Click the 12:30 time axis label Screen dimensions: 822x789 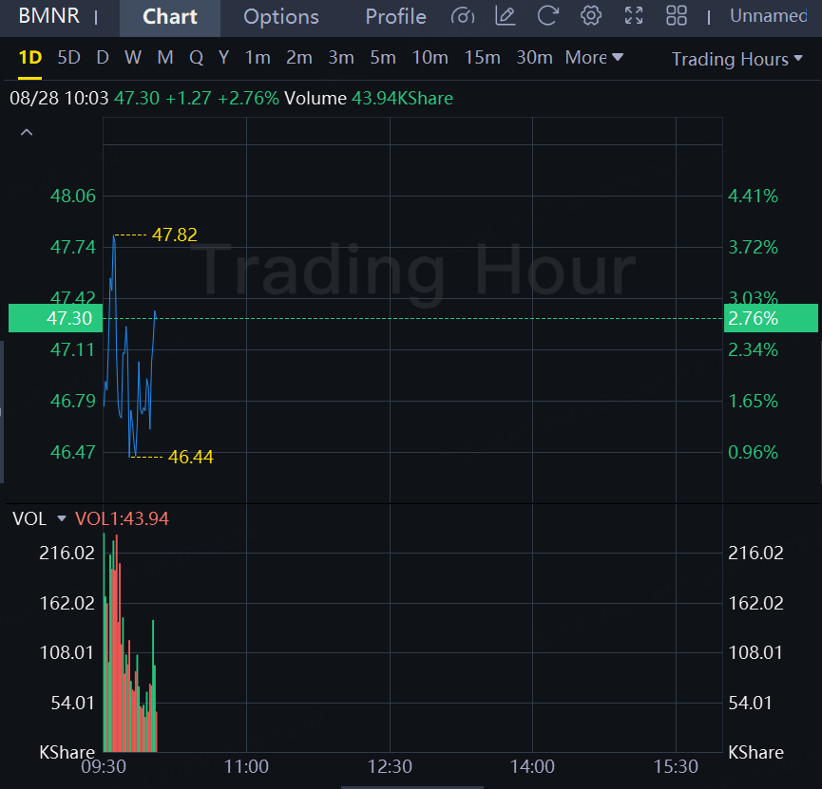point(390,766)
